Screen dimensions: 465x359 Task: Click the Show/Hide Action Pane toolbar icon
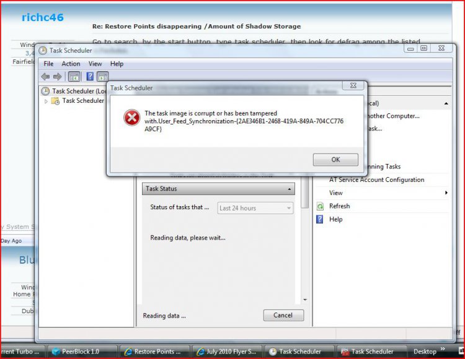point(102,77)
